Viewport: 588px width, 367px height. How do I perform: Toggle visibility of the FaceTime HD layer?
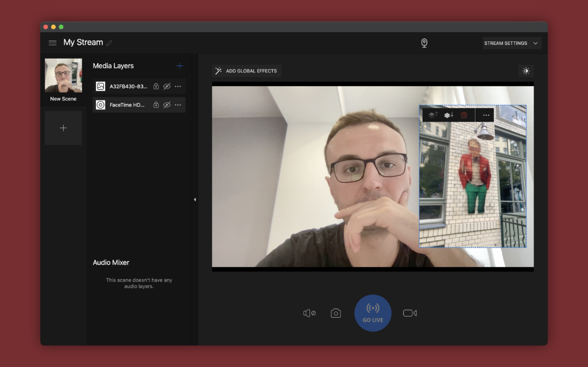point(167,105)
